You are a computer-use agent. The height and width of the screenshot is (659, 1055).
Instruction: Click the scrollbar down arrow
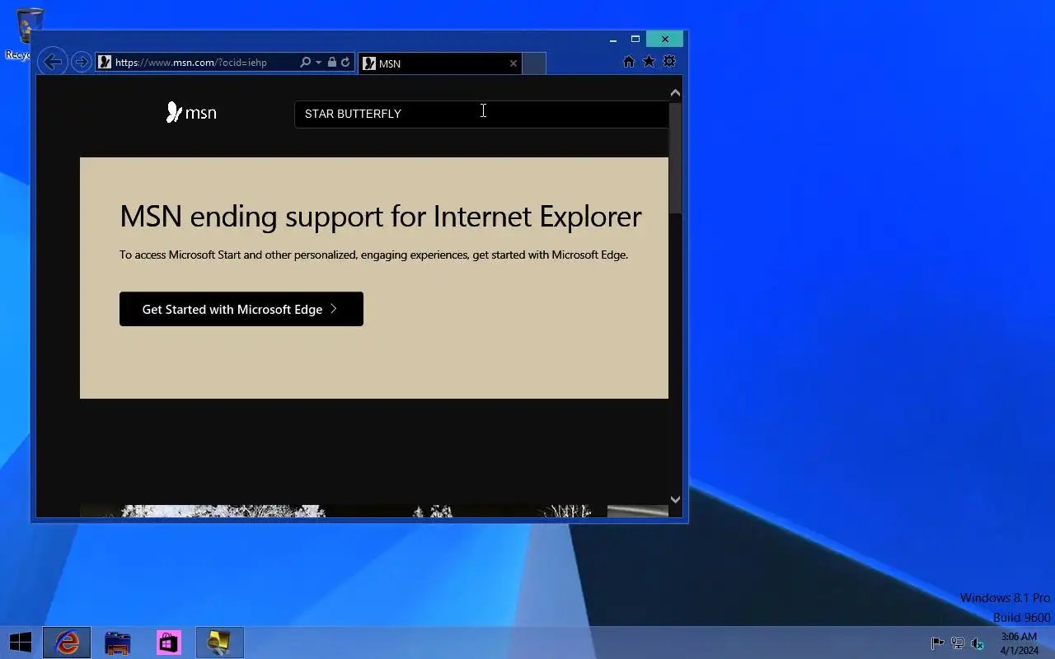(x=675, y=499)
